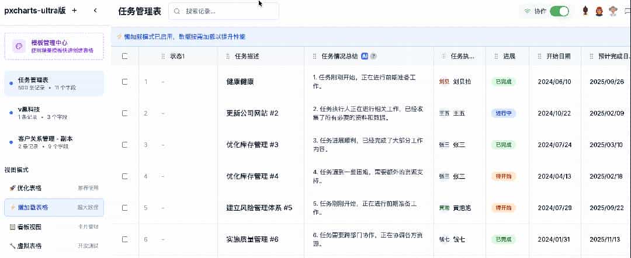
Task: Click the rocket icon beside 优化表格
Action: (x=12, y=188)
